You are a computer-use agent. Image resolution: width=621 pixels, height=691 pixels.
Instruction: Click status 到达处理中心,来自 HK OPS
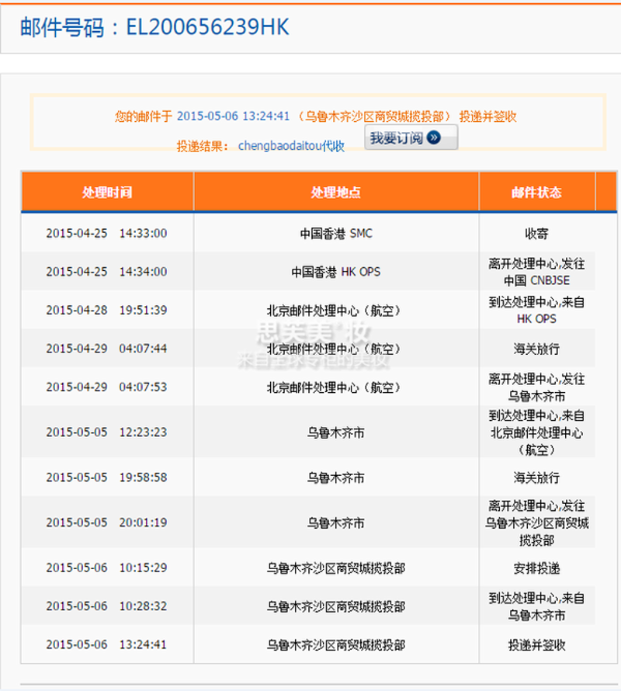(537, 311)
